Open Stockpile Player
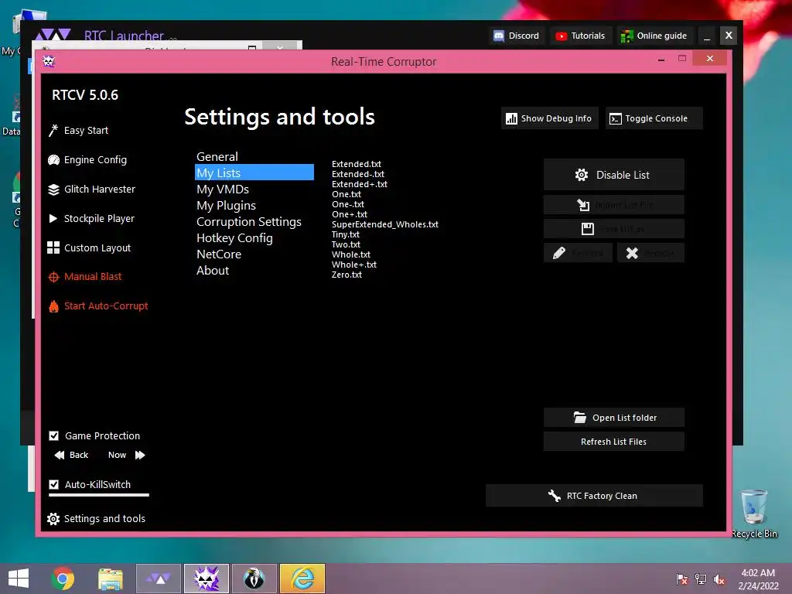792x594 pixels. point(91,218)
